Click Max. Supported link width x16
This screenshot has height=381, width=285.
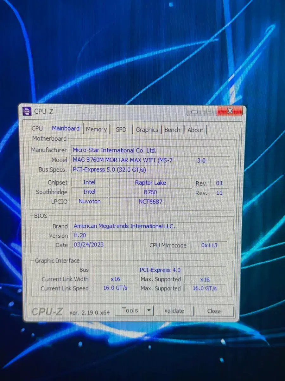pyautogui.click(x=205, y=280)
